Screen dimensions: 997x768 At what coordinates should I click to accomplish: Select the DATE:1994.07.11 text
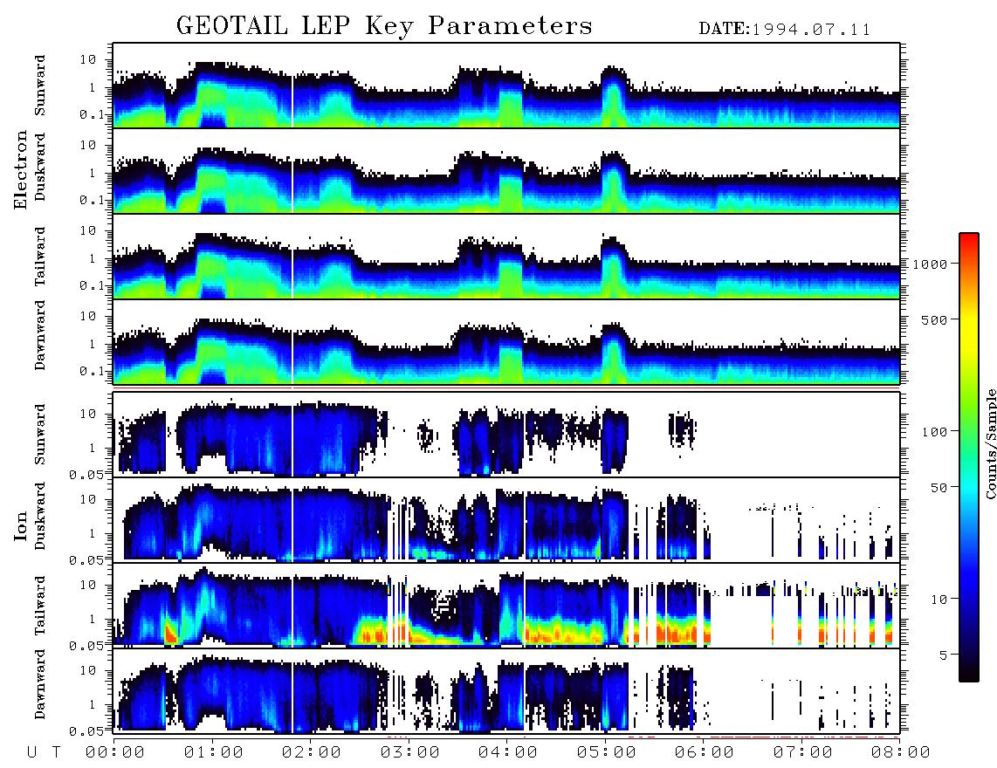(x=785, y=30)
